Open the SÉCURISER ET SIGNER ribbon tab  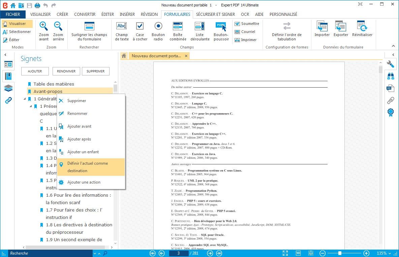pos(215,14)
